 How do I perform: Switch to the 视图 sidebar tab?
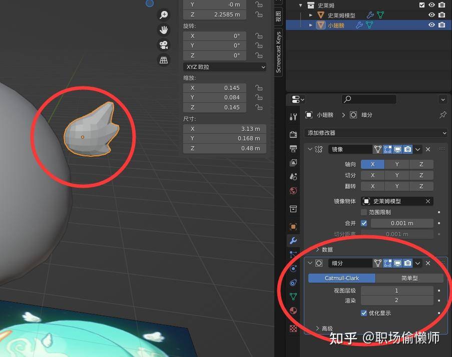pyautogui.click(x=278, y=16)
